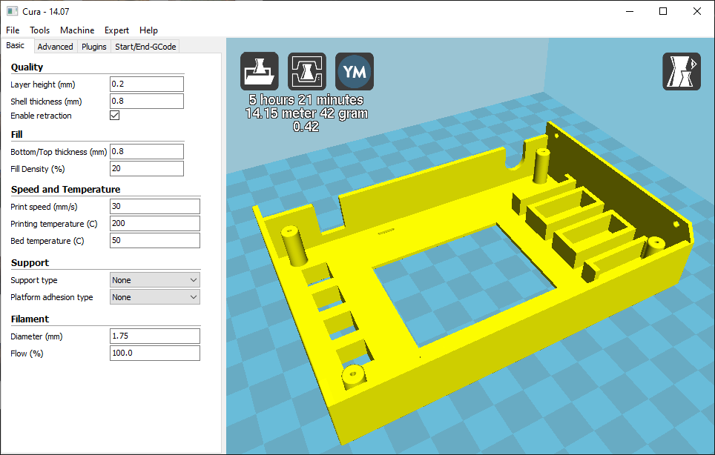
Task: Click the 'Fill' section heading
Action: [17, 134]
